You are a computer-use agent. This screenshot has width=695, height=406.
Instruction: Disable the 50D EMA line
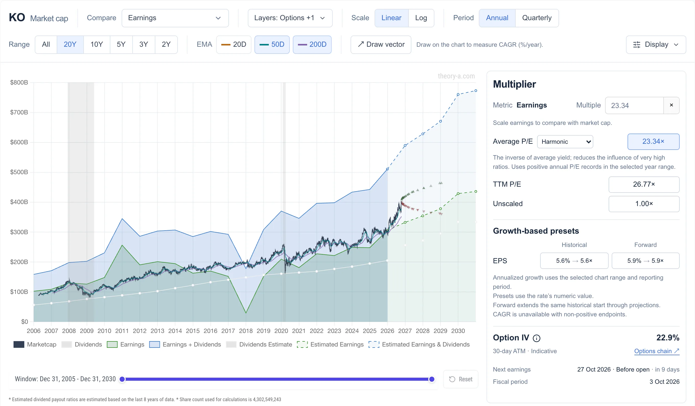point(272,45)
